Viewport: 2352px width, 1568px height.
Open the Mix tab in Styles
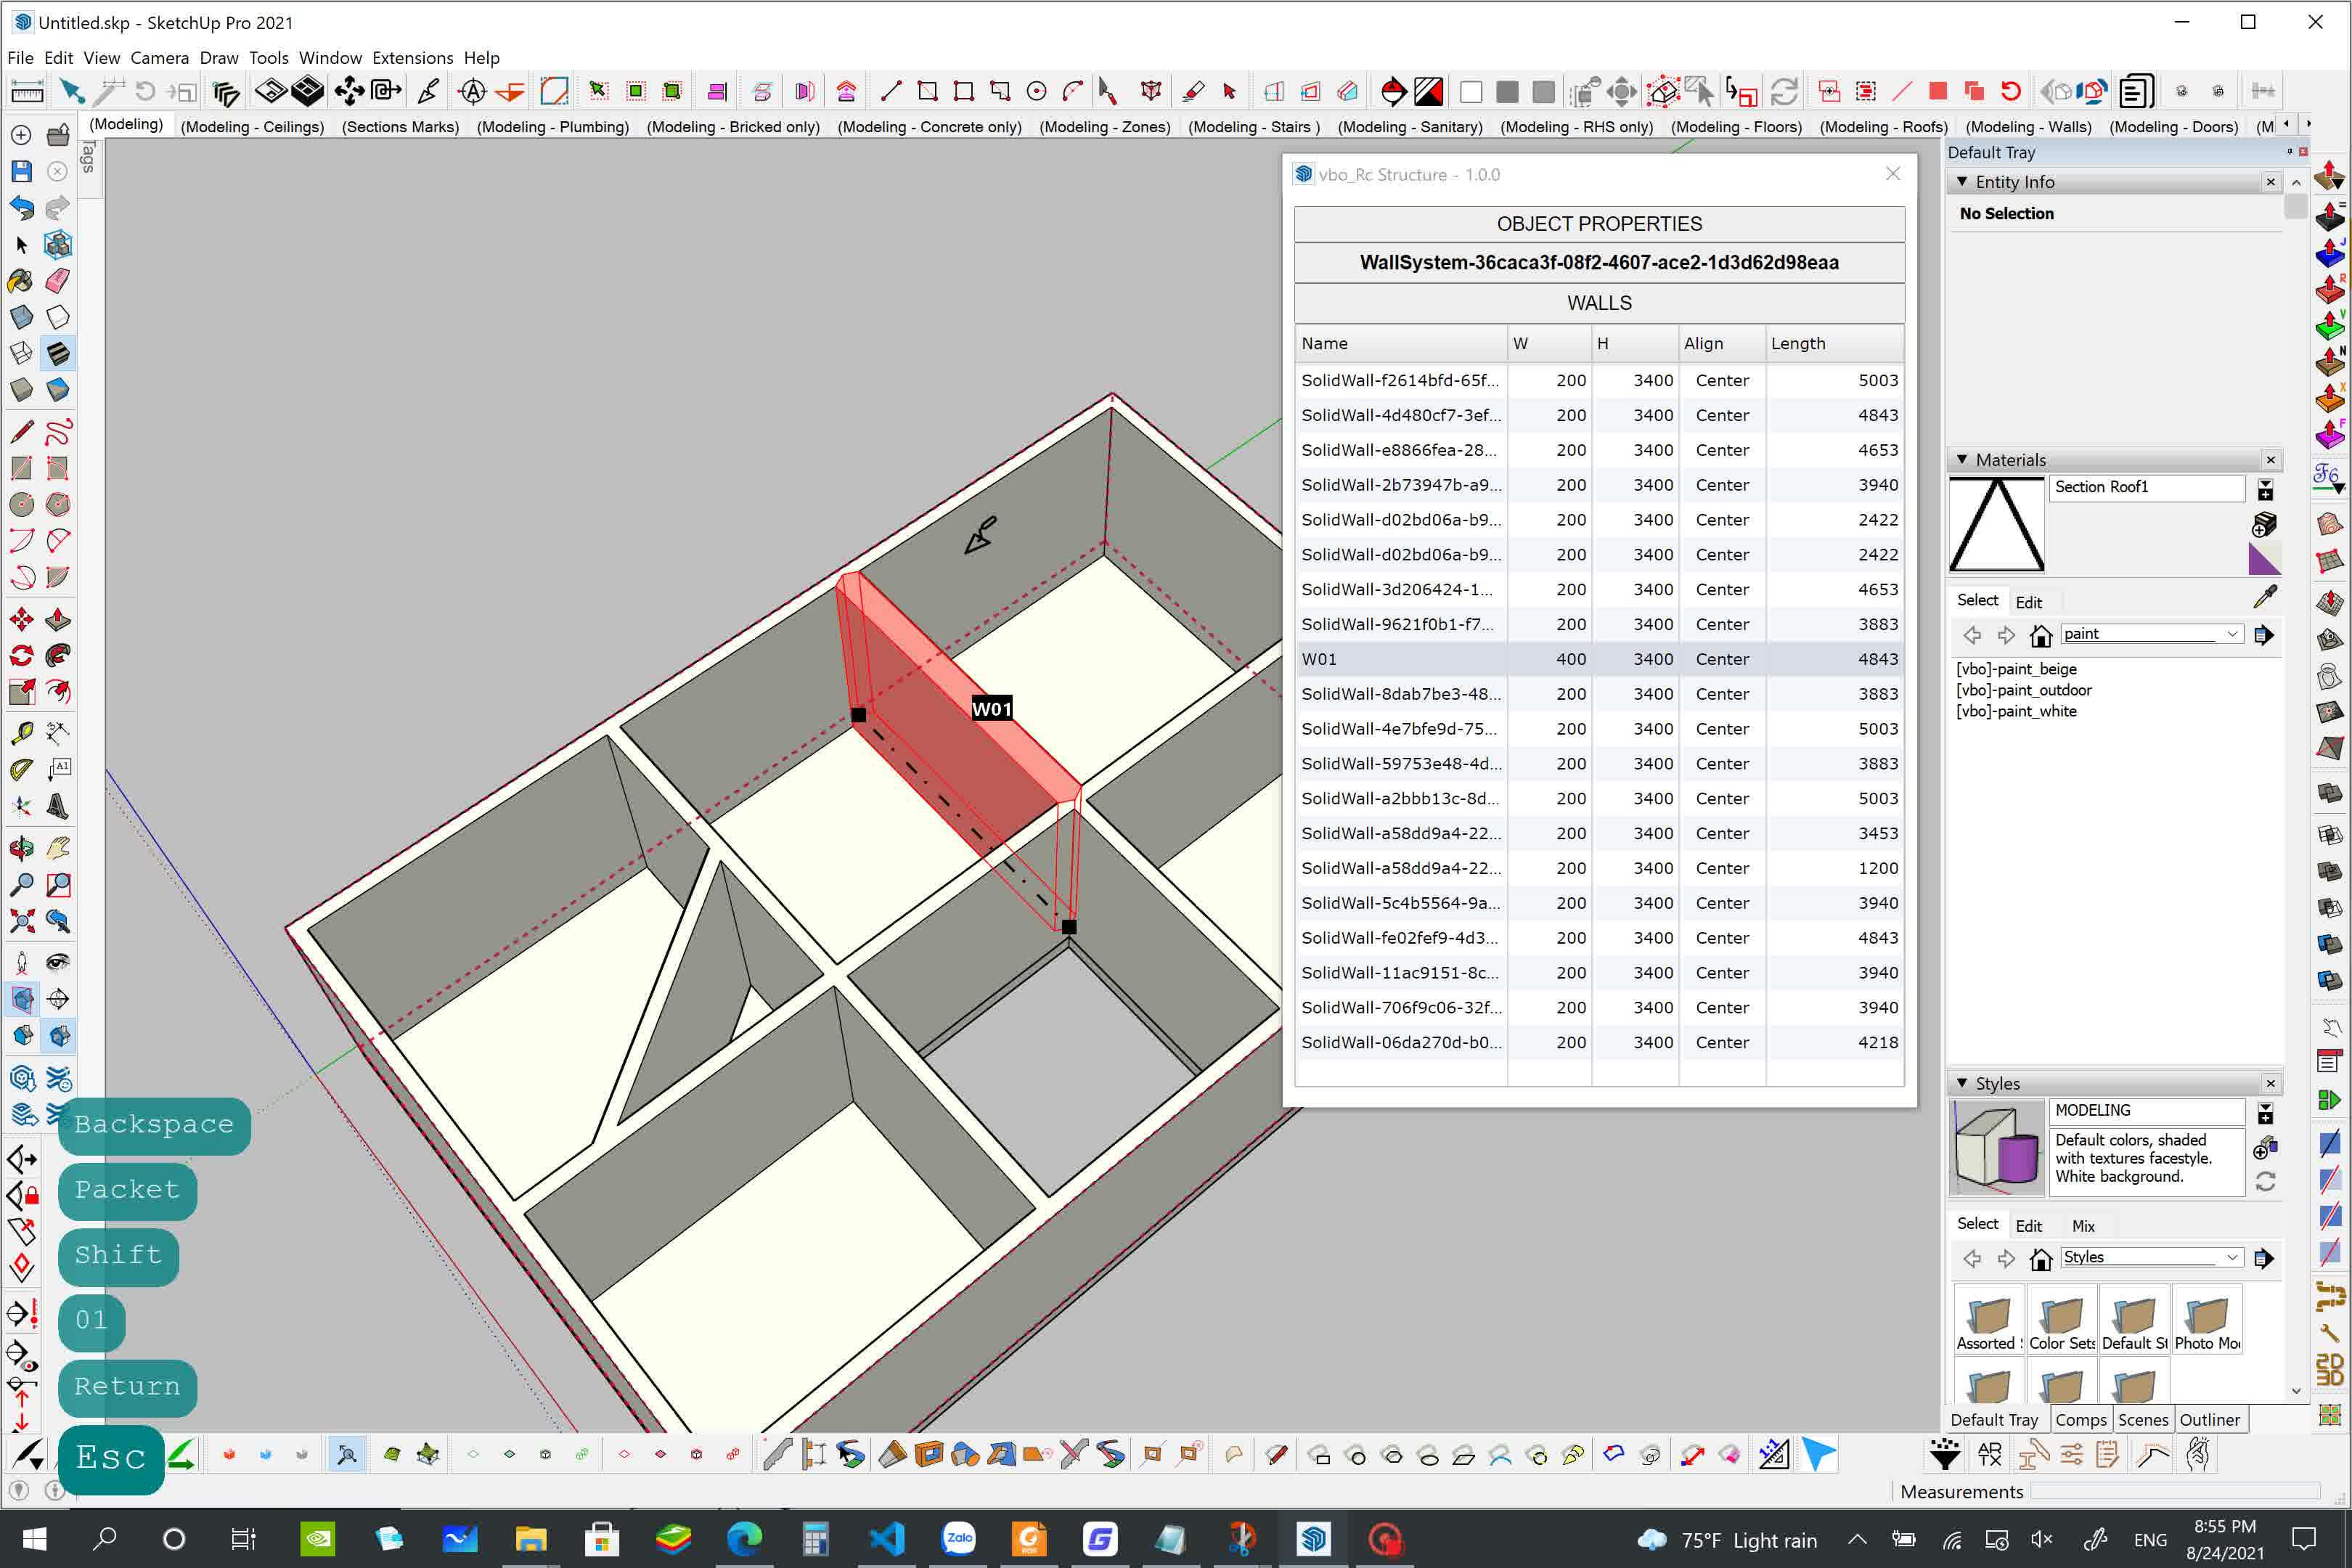point(2083,1226)
